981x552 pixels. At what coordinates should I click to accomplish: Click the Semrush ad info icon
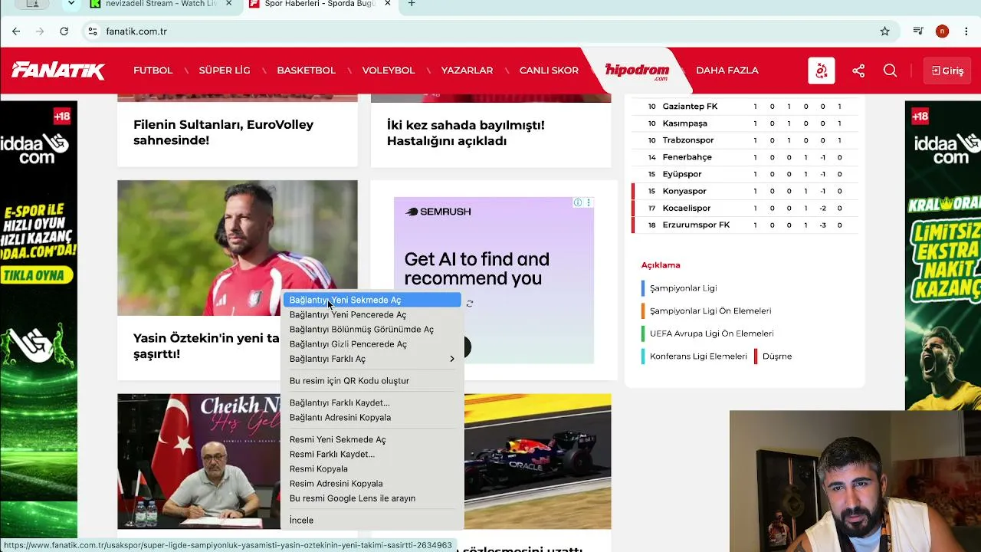point(578,202)
